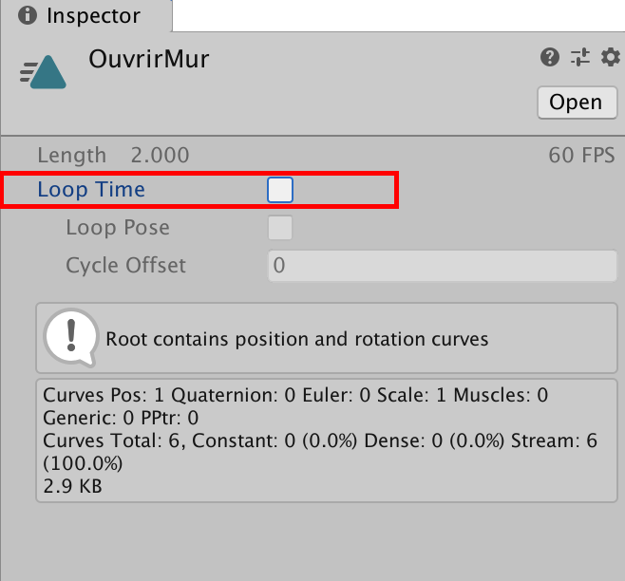This screenshot has width=625, height=581.
Task: Open the presets slider icon
Action: [x=579, y=59]
